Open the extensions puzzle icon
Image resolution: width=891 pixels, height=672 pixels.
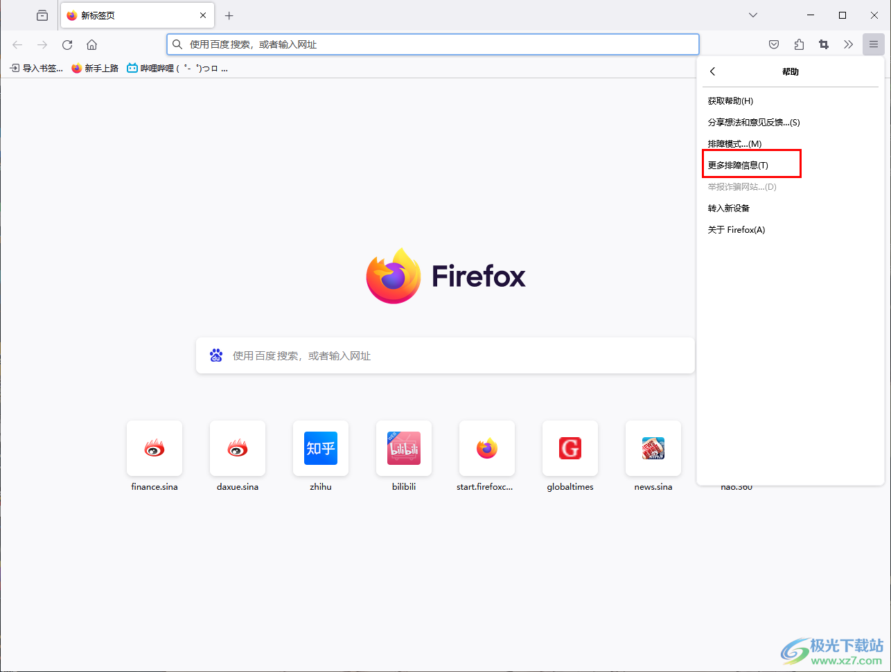tap(799, 44)
